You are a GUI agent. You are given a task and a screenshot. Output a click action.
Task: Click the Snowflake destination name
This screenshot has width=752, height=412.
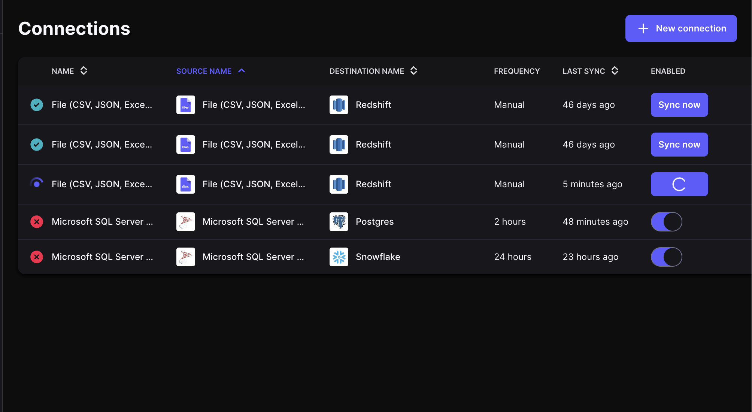click(x=378, y=257)
